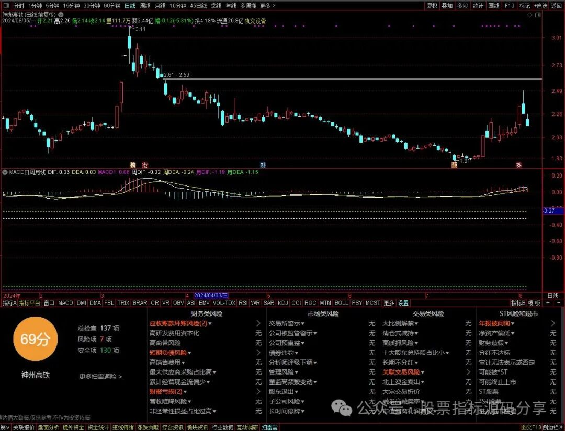Viewport: 565px width, 431px height.
Task: Expand the 年报被问询 risk item
Action: pos(553,323)
